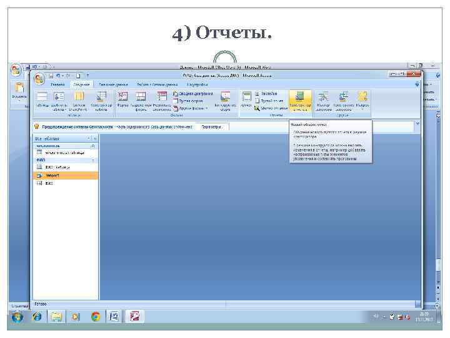Viewport: 450px width, 338px height.
Task: Click Несколько элементов form icon
Action: pyautogui.click(x=162, y=101)
